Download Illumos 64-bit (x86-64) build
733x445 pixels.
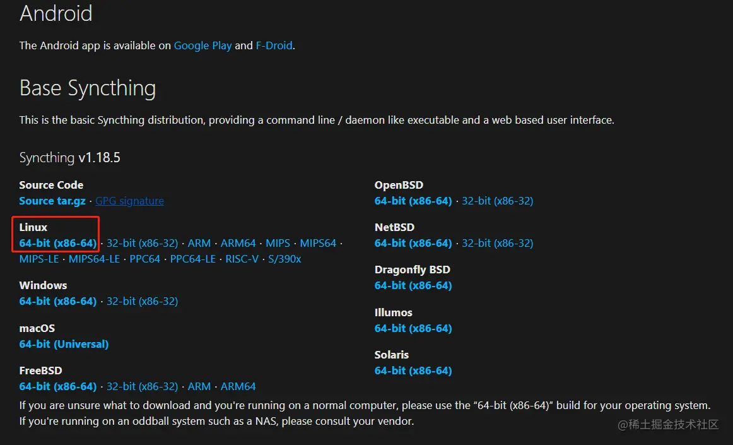coord(413,328)
